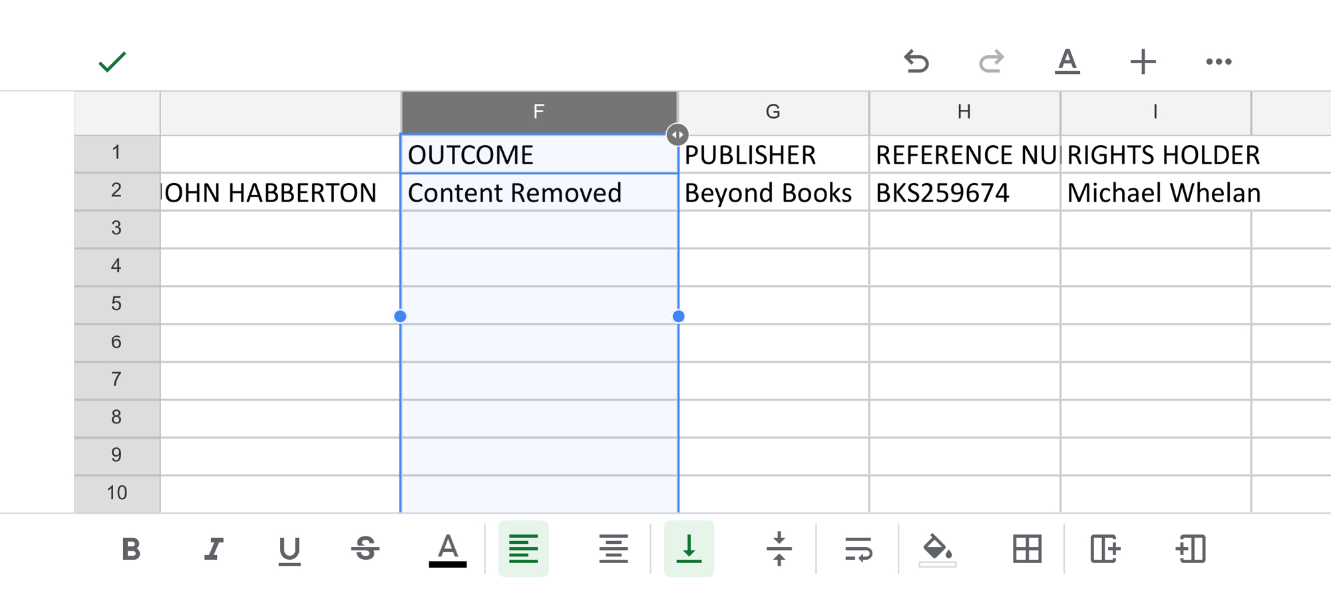The image size is (1331, 615).
Task: Open the cell borders options
Action: coord(1027,549)
